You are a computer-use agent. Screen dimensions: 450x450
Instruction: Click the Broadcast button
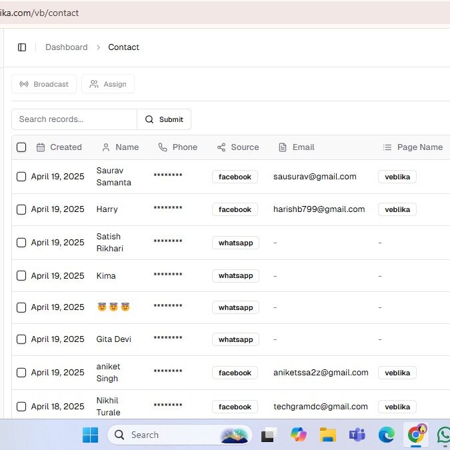[44, 84]
